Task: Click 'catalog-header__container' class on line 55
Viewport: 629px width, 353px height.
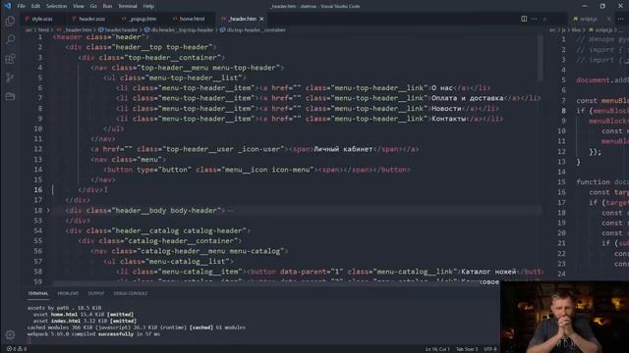Action: [x=183, y=240]
